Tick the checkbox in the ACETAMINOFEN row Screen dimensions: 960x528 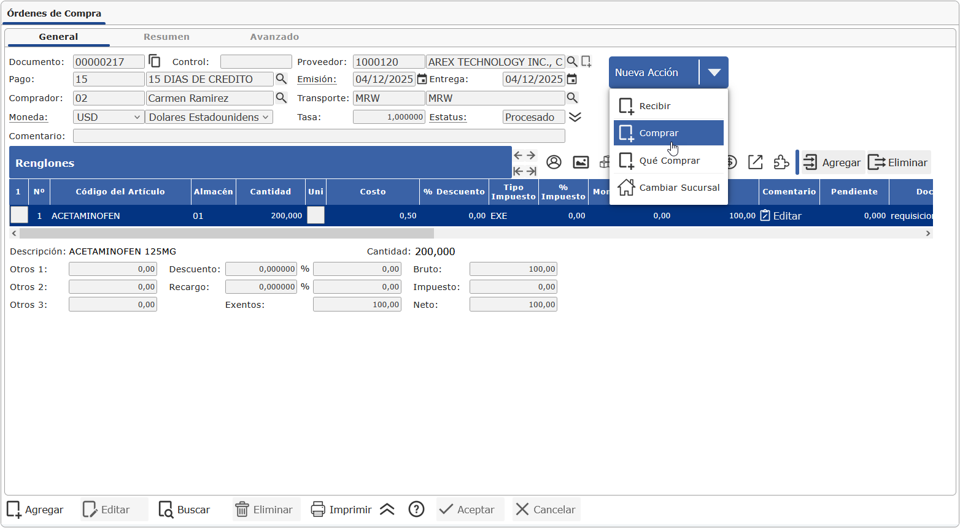19,215
